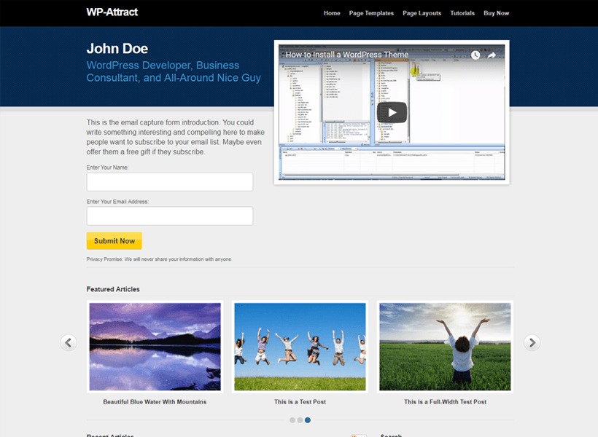Screen dimensions: 598x437
Task: Open the Buy Now menu link
Action: (496, 13)
